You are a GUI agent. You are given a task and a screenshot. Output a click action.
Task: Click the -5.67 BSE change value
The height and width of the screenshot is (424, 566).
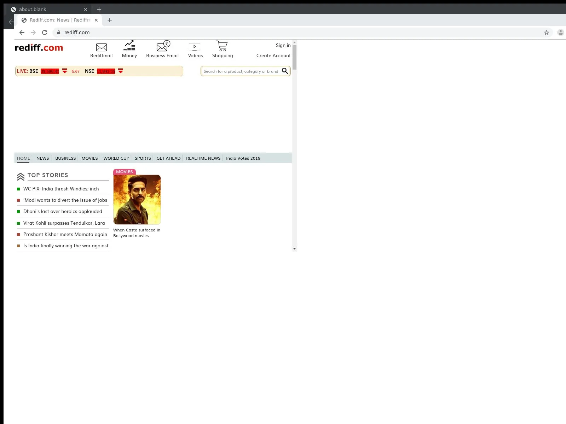75,71
